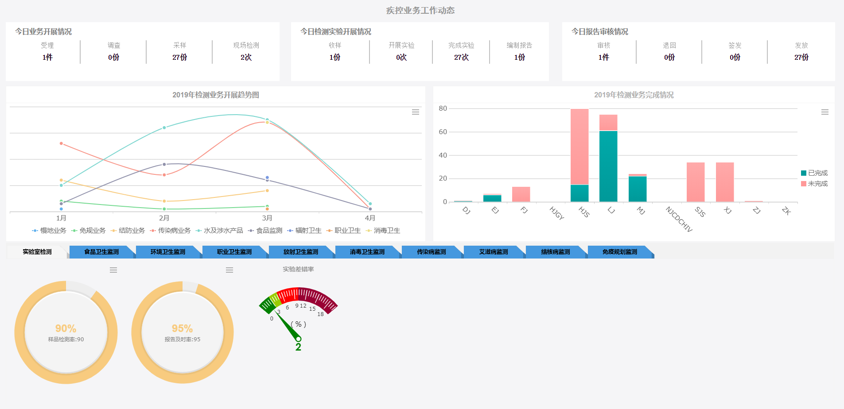844x409 pixels.
Task: Open menu icon above the 95% gauge
Action: pos(229,270)
